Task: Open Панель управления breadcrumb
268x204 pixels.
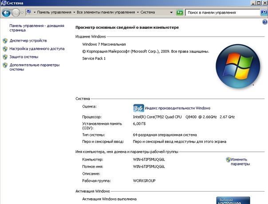Action: pos(54,12)
